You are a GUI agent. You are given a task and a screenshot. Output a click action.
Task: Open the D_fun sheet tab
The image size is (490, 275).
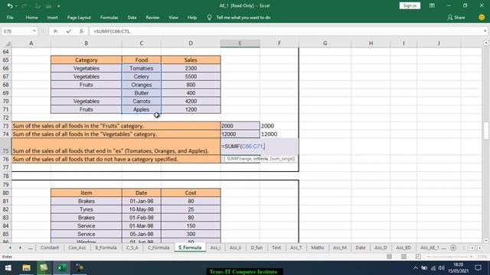click(x=256, y=247)
